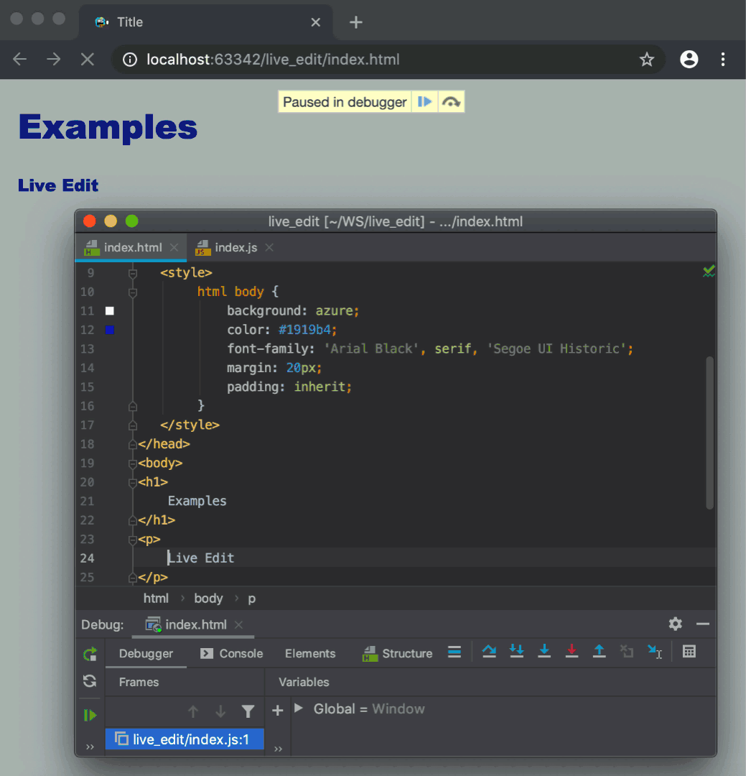The image size is (746, 776).
Task: Collapse the body tag fold marker on line 19
Action: coord(132,463)
